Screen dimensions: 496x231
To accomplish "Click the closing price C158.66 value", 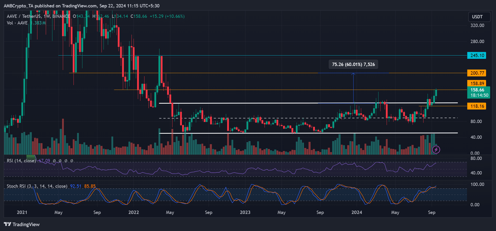I will [x=139, y=16].
